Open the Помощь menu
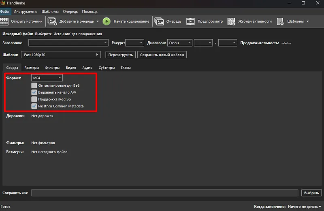Viewport: 324px width, 211px height. (x=90, y=12)
